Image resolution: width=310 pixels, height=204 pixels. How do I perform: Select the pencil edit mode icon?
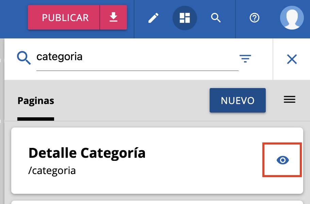[x=153, y=18]
